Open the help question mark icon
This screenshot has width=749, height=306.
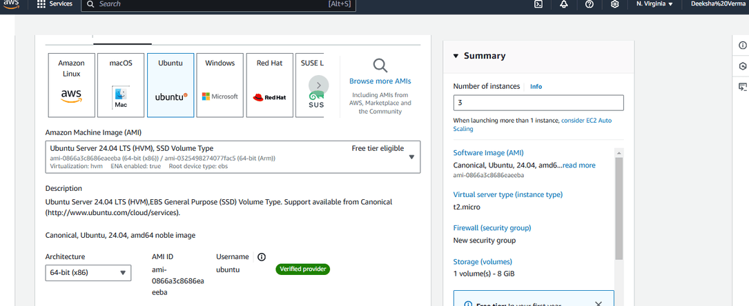point(590,4)
